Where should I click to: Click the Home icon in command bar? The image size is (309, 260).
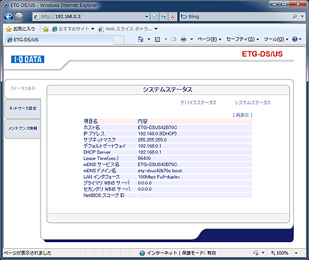click(141, 39)
